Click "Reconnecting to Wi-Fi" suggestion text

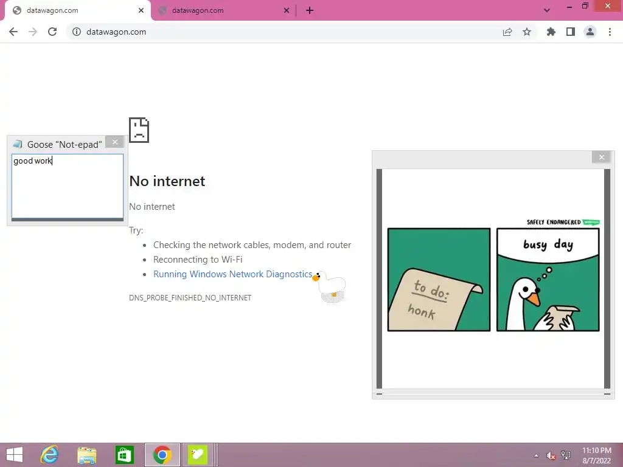coord(198,259)
